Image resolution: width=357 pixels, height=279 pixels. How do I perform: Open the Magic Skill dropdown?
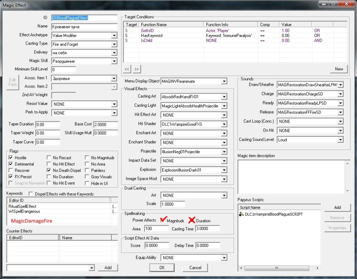[114, 61]
